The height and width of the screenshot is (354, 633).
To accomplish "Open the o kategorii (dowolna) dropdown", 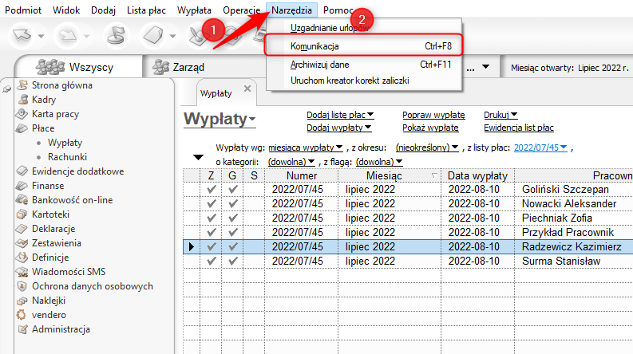I will tap(291, 162).
